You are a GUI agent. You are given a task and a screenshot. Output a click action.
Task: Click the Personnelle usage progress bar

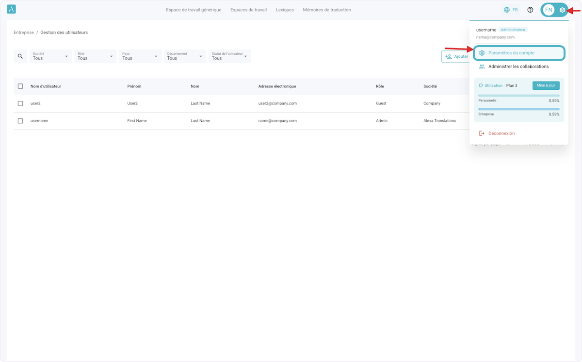tap(519, 96)
